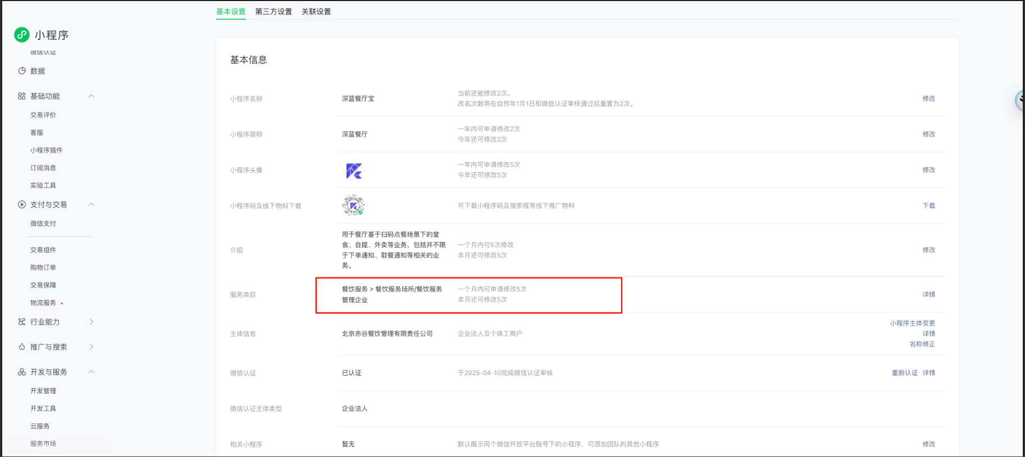Expand the 推广与搜索 section arrow
The height and width of the screenshot is (457, 1025).
(92, 347)
